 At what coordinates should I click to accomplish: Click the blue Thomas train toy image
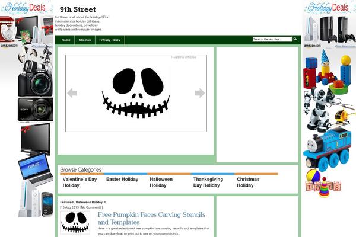(328, 149)
